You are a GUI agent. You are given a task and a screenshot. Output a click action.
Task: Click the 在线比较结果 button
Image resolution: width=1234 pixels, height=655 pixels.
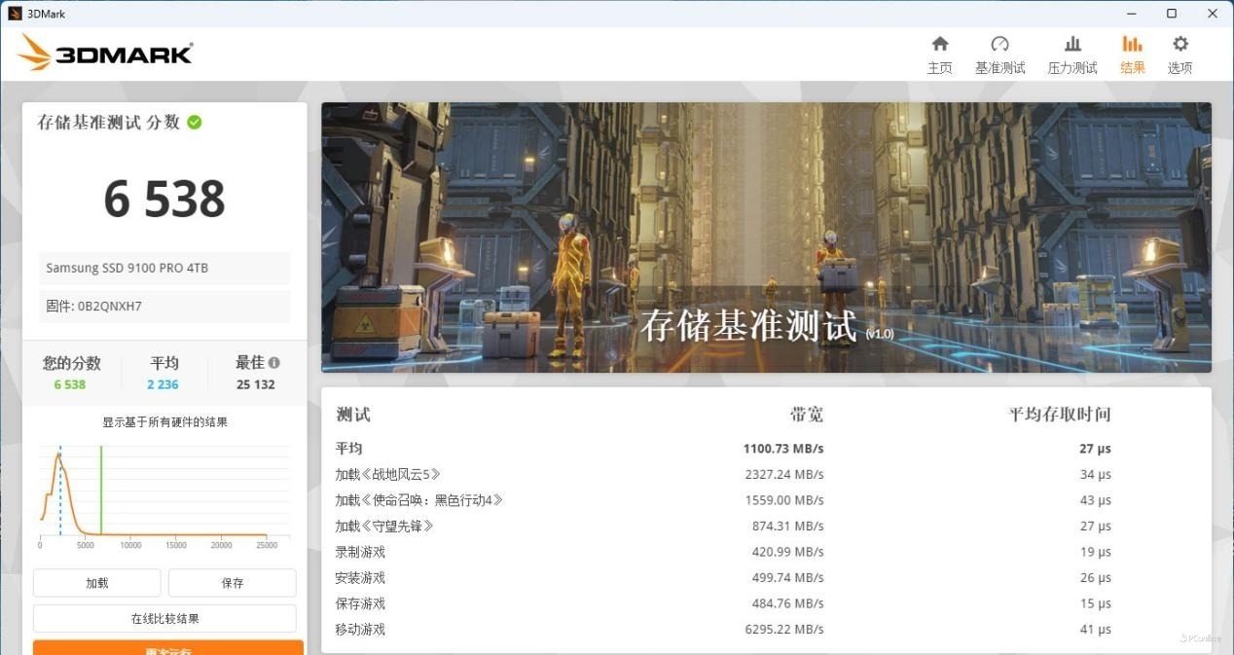(164, 619)
